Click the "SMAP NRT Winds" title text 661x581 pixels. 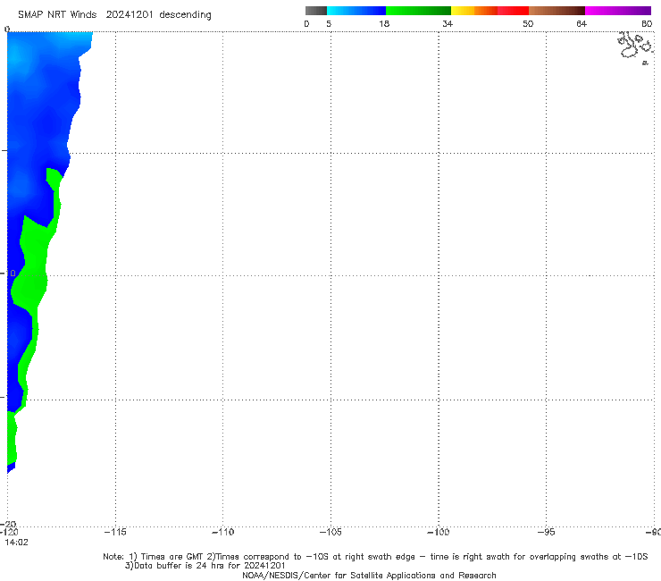pos(57,15)
